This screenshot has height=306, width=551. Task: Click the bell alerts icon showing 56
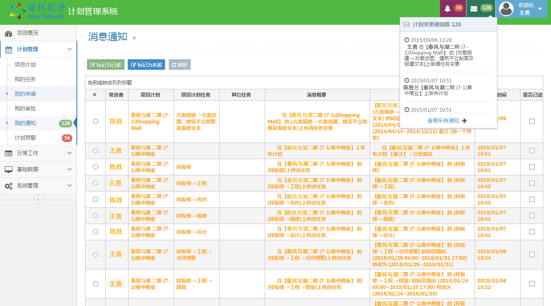[x=448, y=9]
